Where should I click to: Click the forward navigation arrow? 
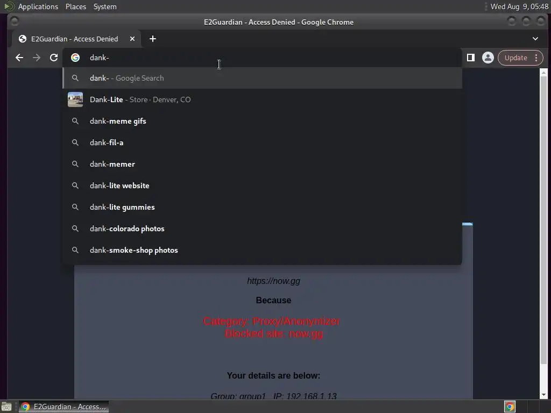point(37,58)
